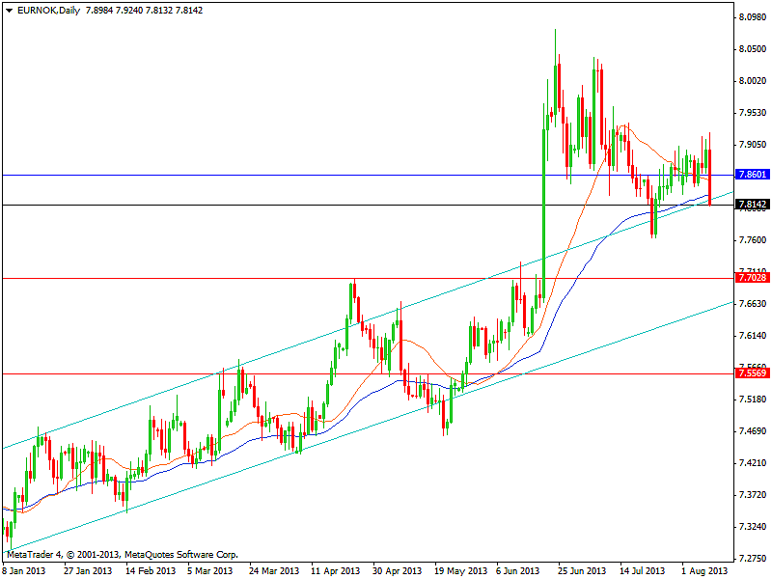Click the 8.0980 price scale value
The height and width of the screenshot is (579, 772).
751,17
